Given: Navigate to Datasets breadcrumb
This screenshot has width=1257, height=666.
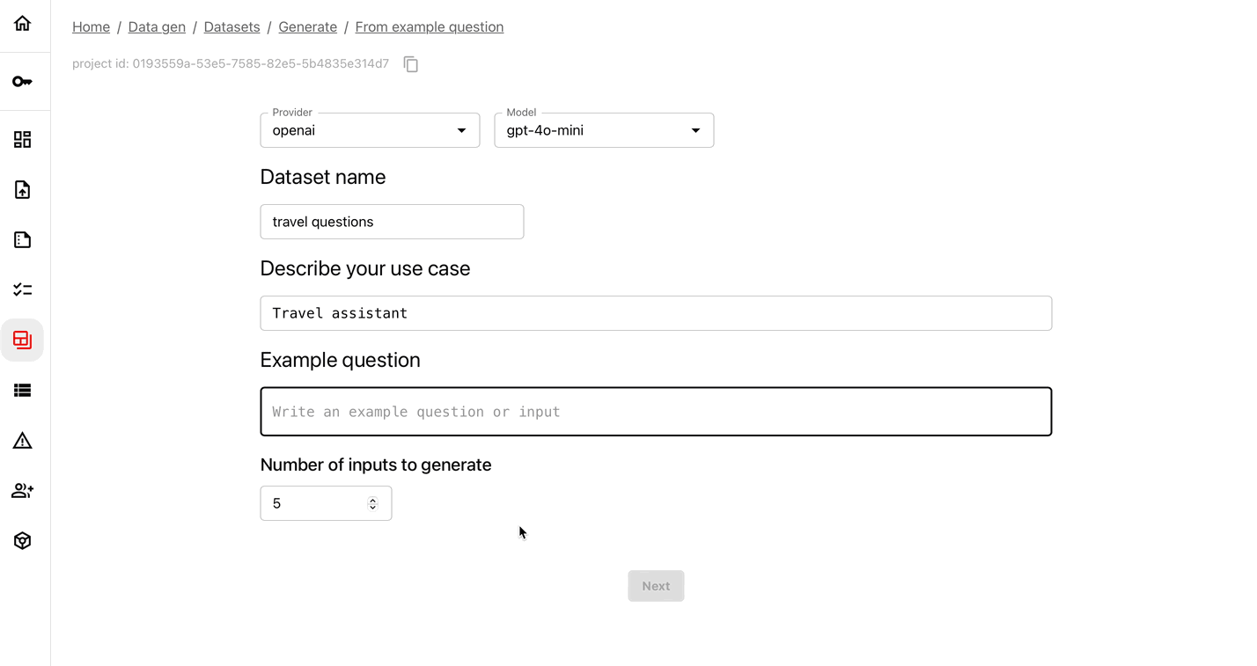Looking at the screenshot, I should [232, 27].
